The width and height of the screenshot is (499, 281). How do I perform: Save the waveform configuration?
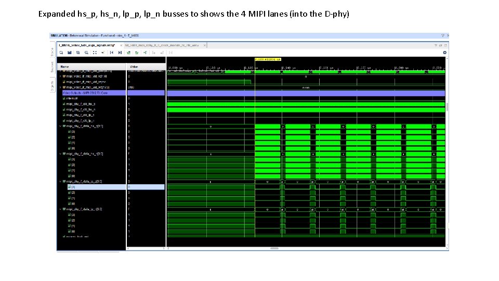click(x=69, y=53)
